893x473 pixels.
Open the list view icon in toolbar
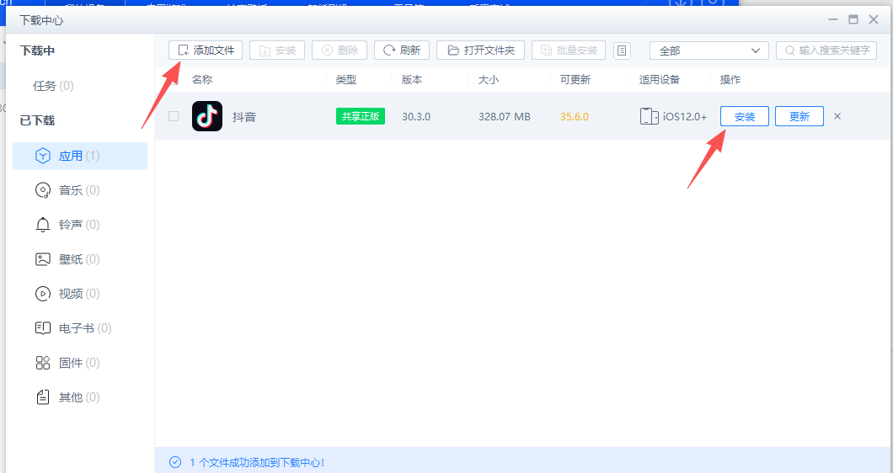(x=622, y=50)
